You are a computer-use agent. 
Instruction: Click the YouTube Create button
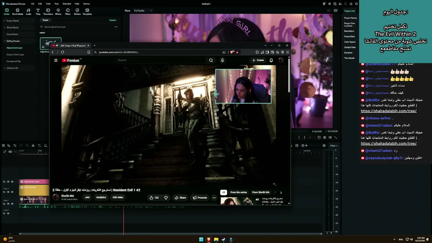(x=258, y=60)
